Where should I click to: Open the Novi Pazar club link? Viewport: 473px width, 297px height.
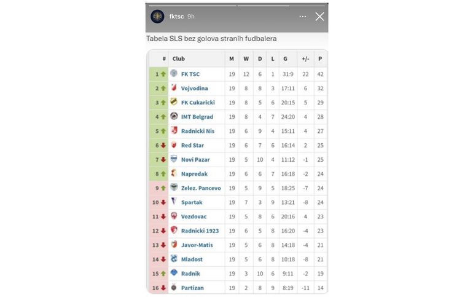(x=195, y=160)
